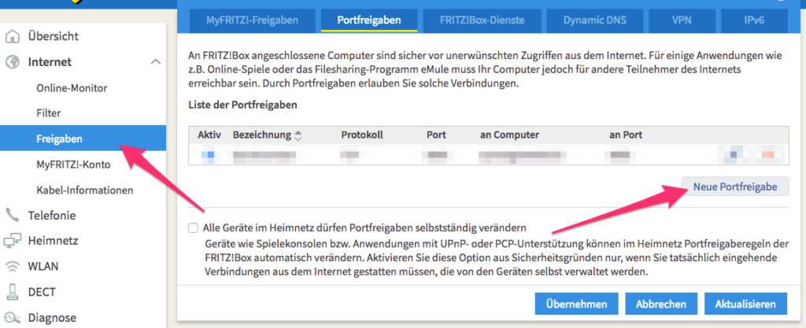This screenshot has height=328, width=806.
Task: Click the Diagnose icon in sidebar
Action: [13, 318]
